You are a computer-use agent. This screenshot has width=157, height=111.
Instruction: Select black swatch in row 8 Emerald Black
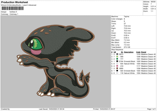tap(117, 71)
